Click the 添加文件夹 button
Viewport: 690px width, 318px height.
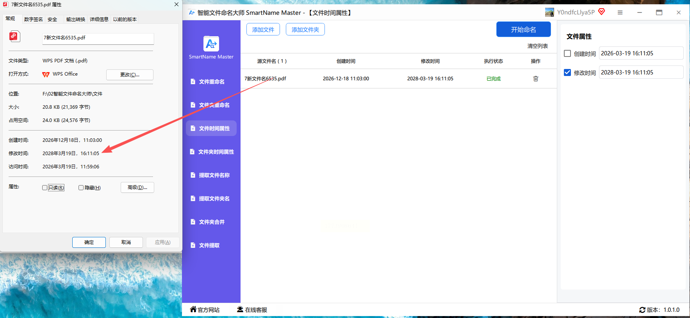point(305,30)
